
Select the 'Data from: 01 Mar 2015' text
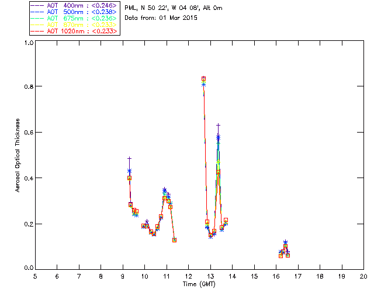[x=161, y=18]
